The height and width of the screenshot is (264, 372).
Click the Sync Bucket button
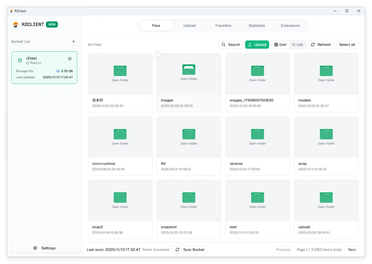190,249
